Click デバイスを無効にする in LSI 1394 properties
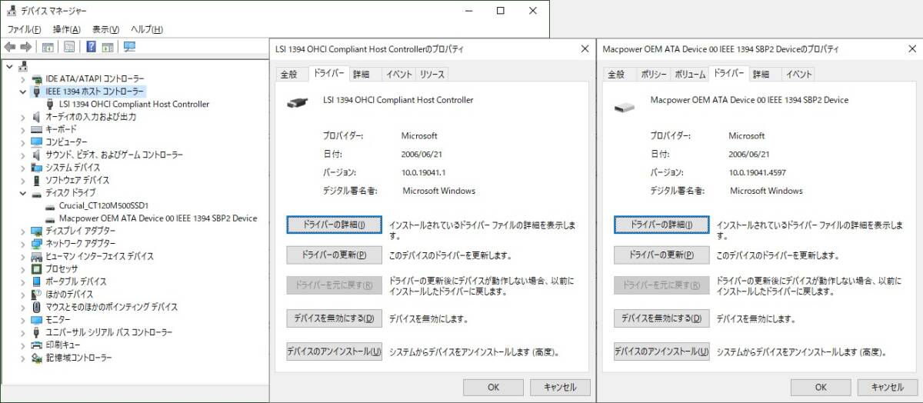Viewport: 923px width, 403px height. pos(335,318)
